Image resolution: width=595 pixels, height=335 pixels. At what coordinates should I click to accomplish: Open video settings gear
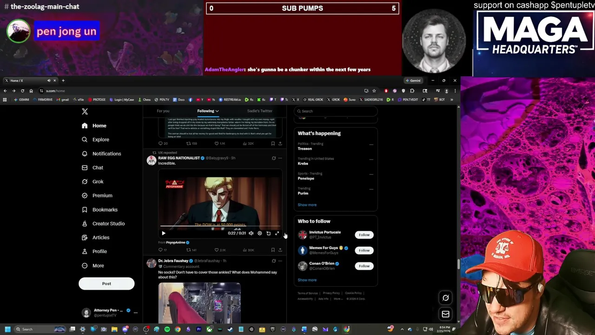tap(259, 234)
